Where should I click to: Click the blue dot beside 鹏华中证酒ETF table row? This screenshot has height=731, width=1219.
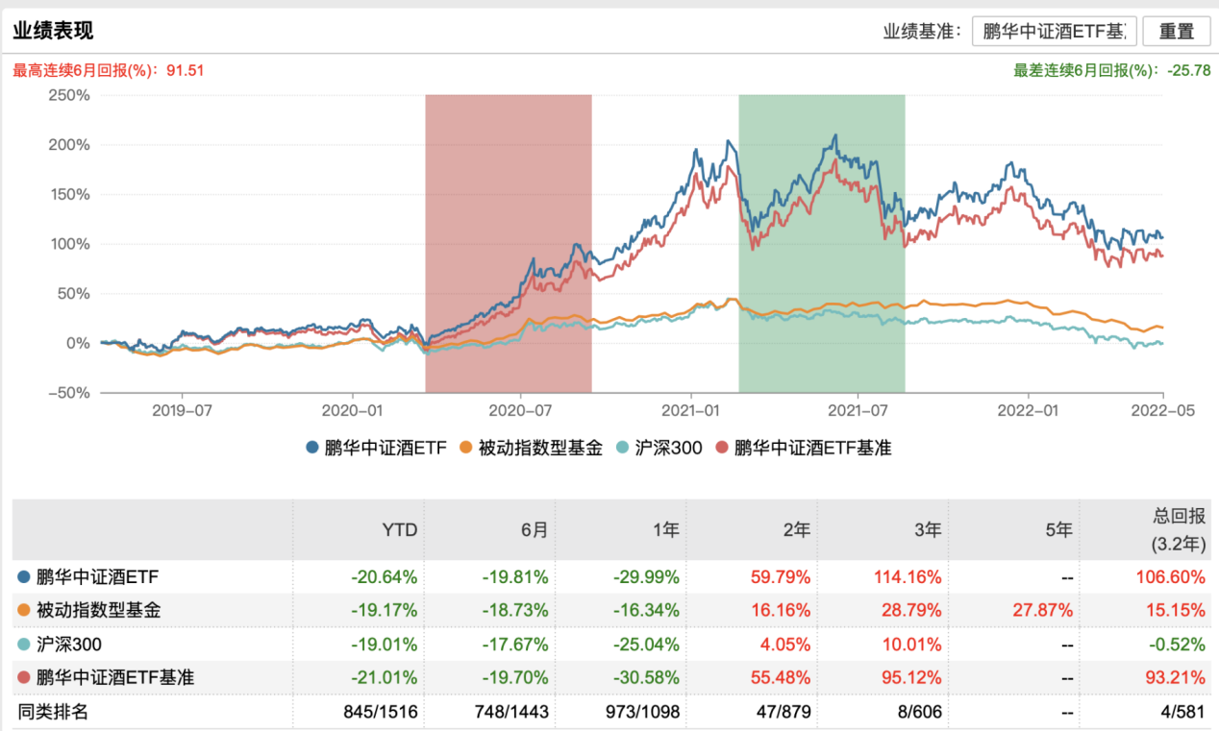(x=24, y=577)
